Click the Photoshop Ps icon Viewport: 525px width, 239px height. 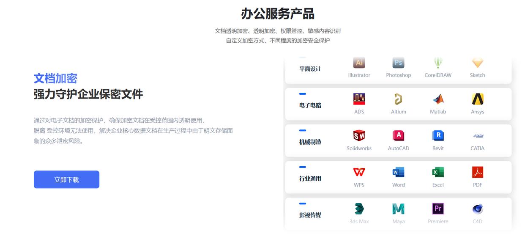(x=398, y=63)
